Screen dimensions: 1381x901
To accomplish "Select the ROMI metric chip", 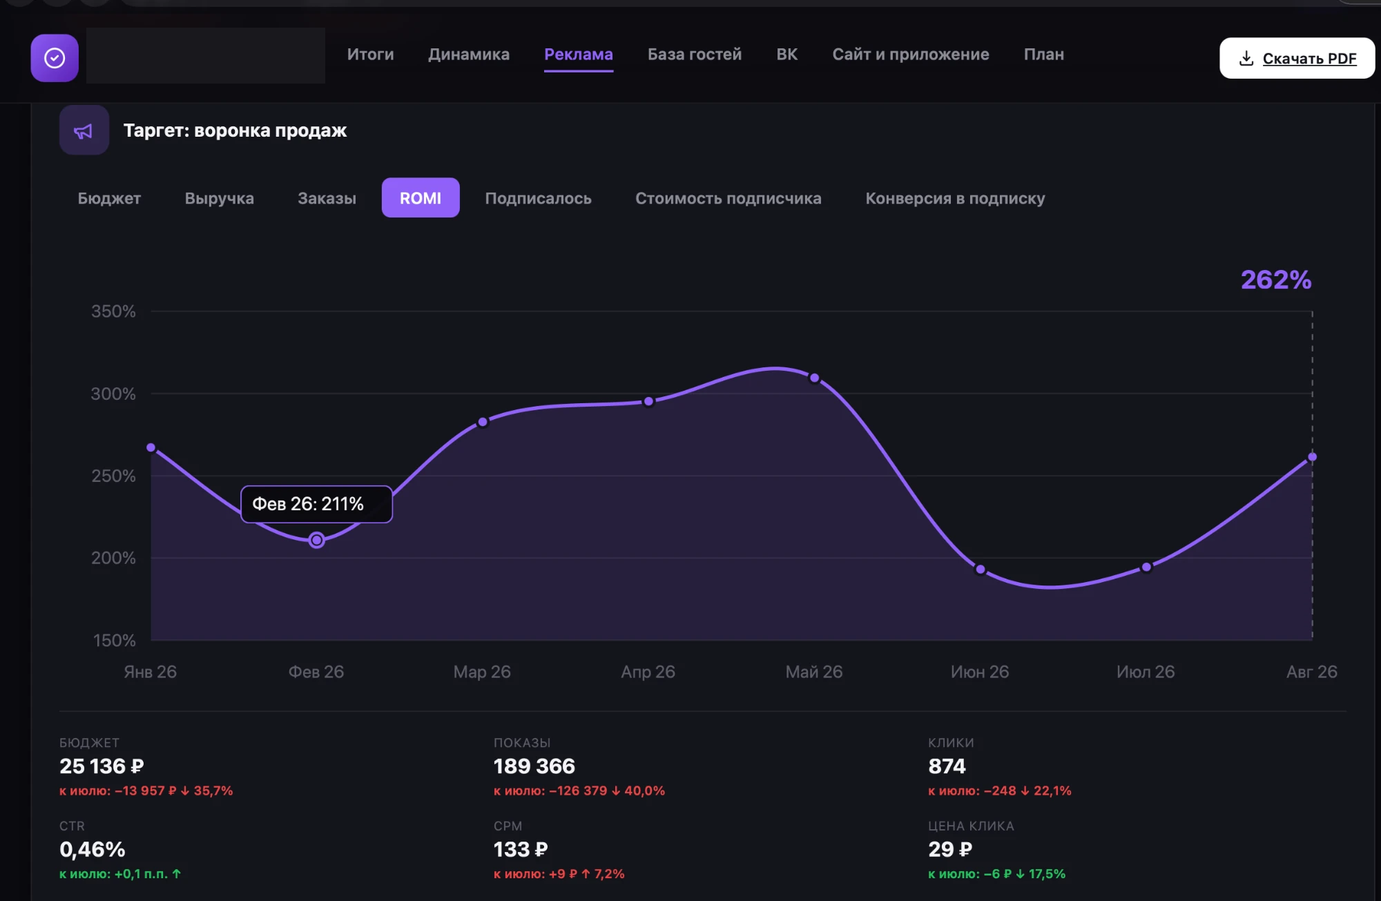I will 421,198.
